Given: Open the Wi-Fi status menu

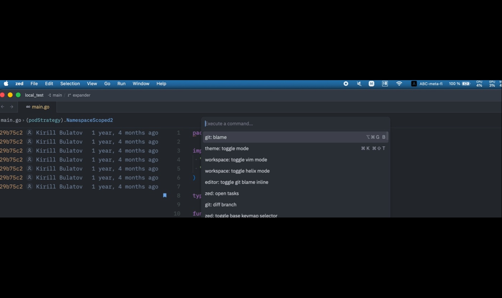Looking at the screenshot, I should pyautogui.click(x=399, y=84).
